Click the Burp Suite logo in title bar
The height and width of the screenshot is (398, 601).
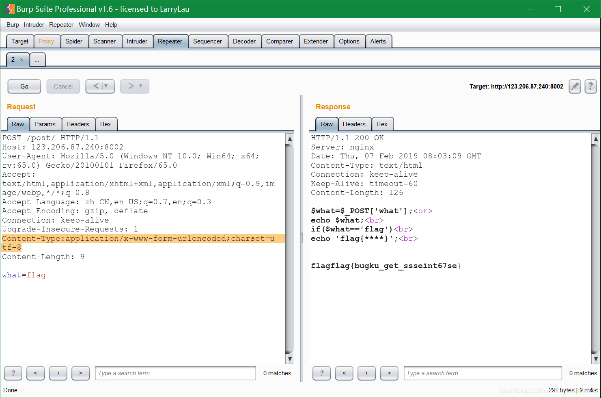10,9
